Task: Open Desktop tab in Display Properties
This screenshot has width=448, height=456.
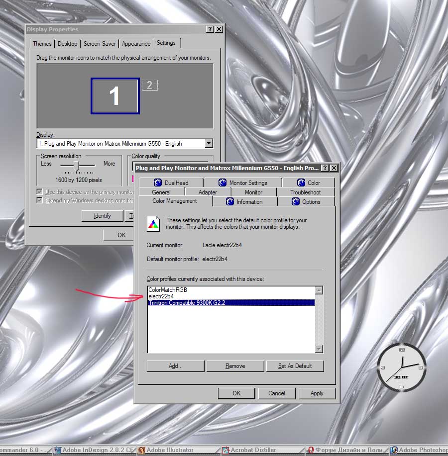Action: (x=68, y=44)
